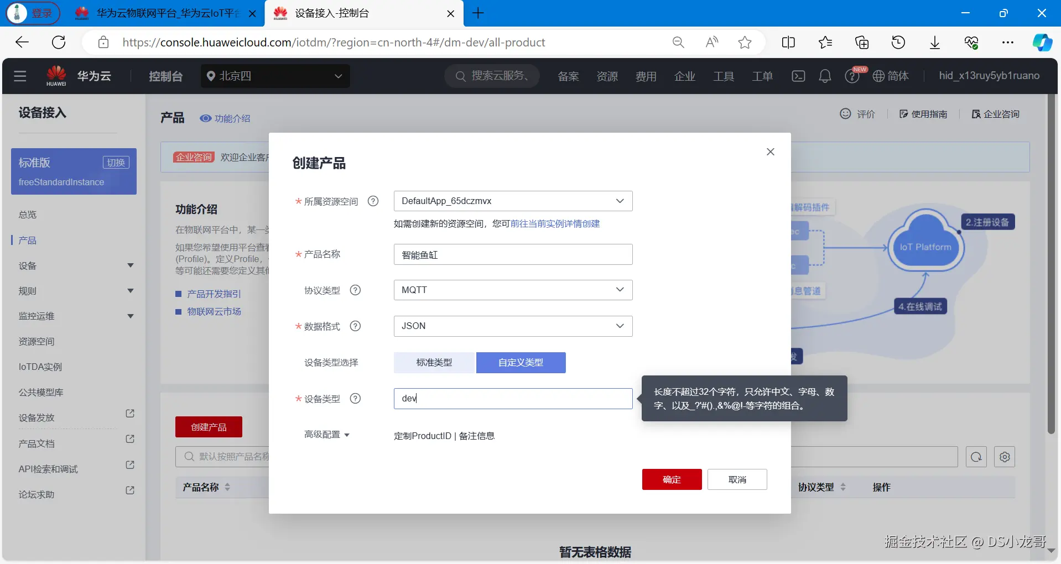The image size is (1061, 564).
Task: Select 标准类型 device type option
Action: pyautogui.click(x=434, y=363)
